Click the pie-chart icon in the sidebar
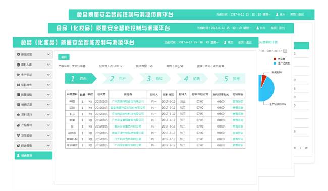The image size is (328, 191). (18, 146)
